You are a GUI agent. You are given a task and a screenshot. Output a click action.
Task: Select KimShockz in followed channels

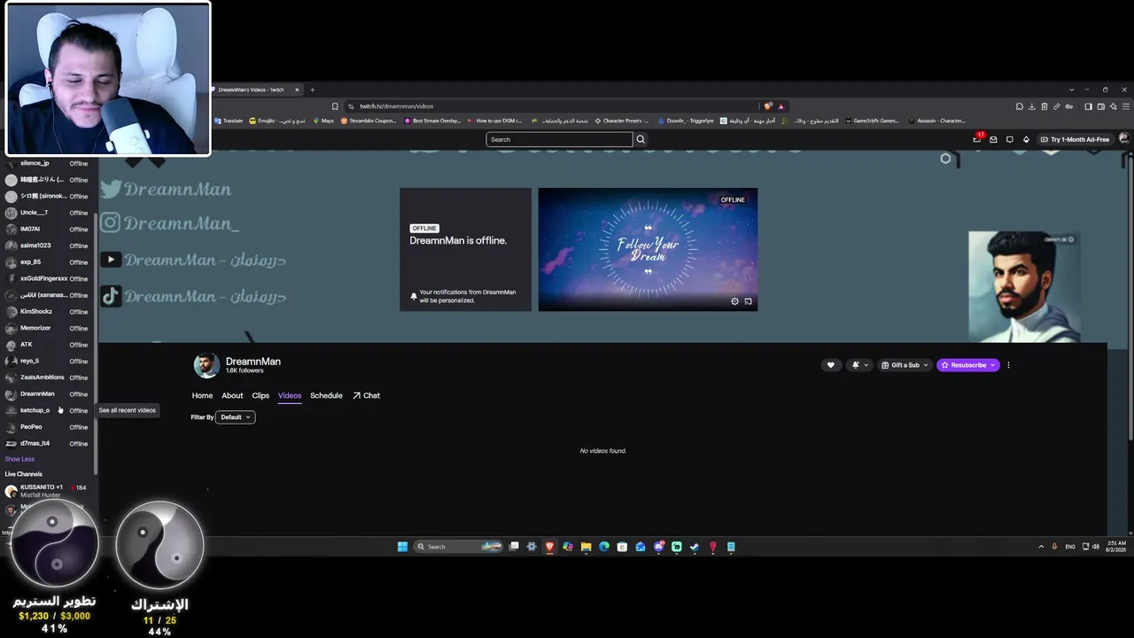[x=47, y=312]
